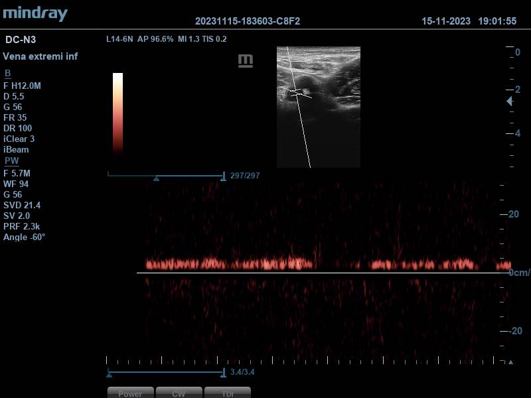
Task: Switch to Power mode tab
Action: pyautogui.click(x=130, y=393)
